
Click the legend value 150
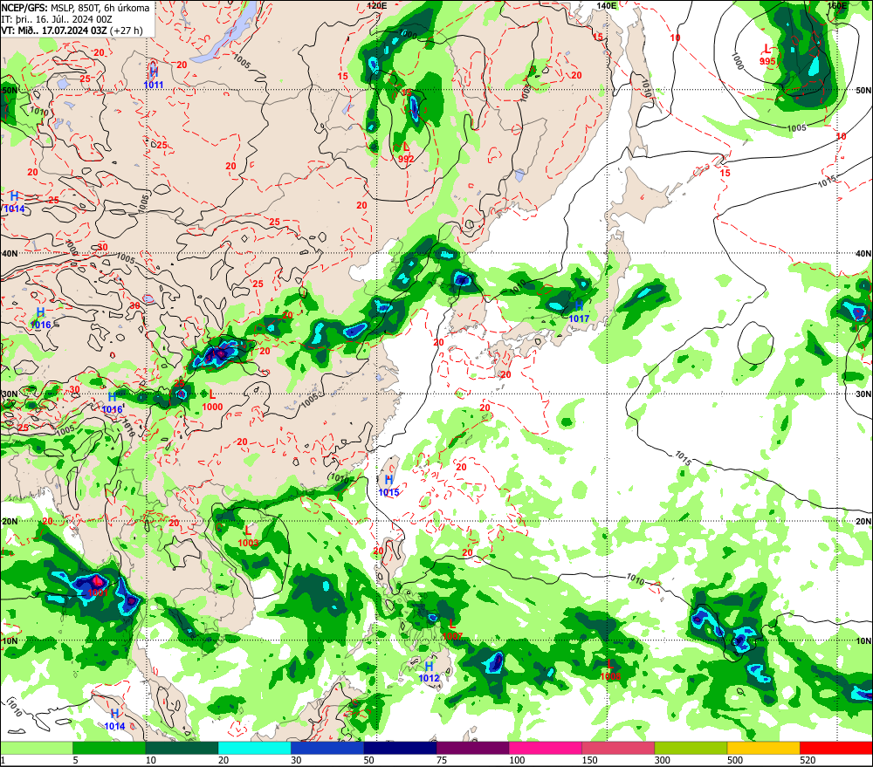click(589, 760)
